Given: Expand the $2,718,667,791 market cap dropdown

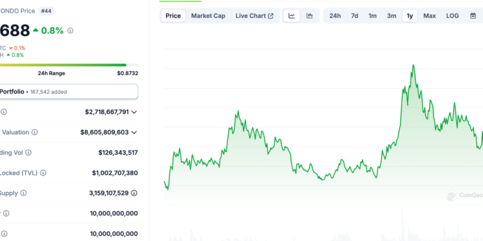Looking at the screenshot, I should [134, 112].
